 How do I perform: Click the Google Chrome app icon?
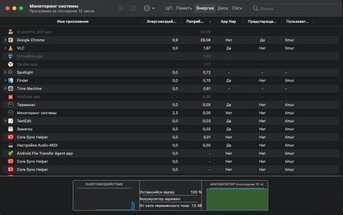point(11,40)
